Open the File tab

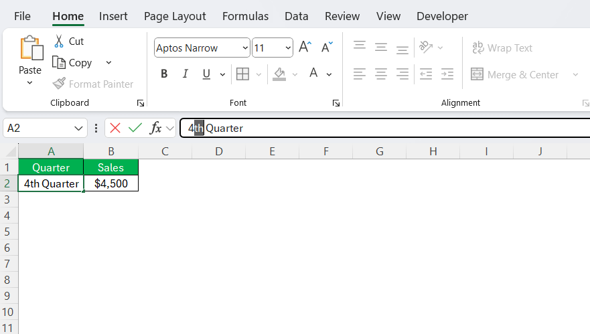coord(22,16)
